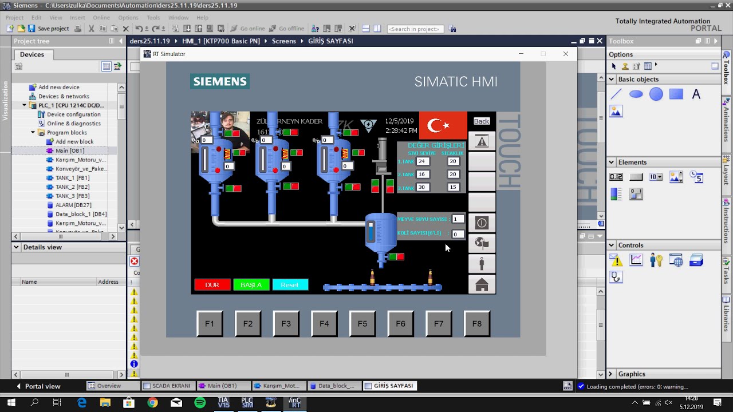Viewport: 733px width, 412px height.
Task: Open Chrome from Windows taskbar
Action: coord(152,403)
